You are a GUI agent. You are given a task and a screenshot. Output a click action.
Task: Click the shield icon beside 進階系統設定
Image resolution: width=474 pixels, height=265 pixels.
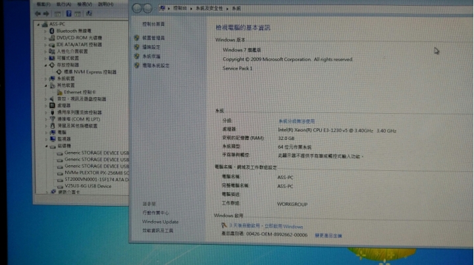(x=137, y=65)
